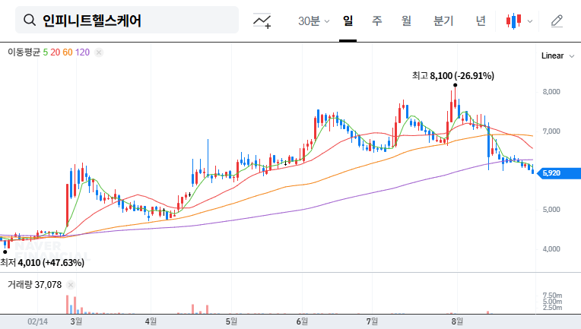Select the 일 daily tab

348,21
